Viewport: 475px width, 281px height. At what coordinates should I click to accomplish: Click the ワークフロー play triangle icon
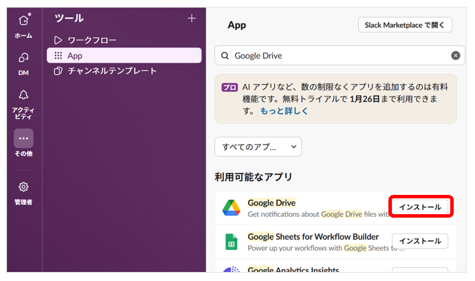click(x=58, y=40)
